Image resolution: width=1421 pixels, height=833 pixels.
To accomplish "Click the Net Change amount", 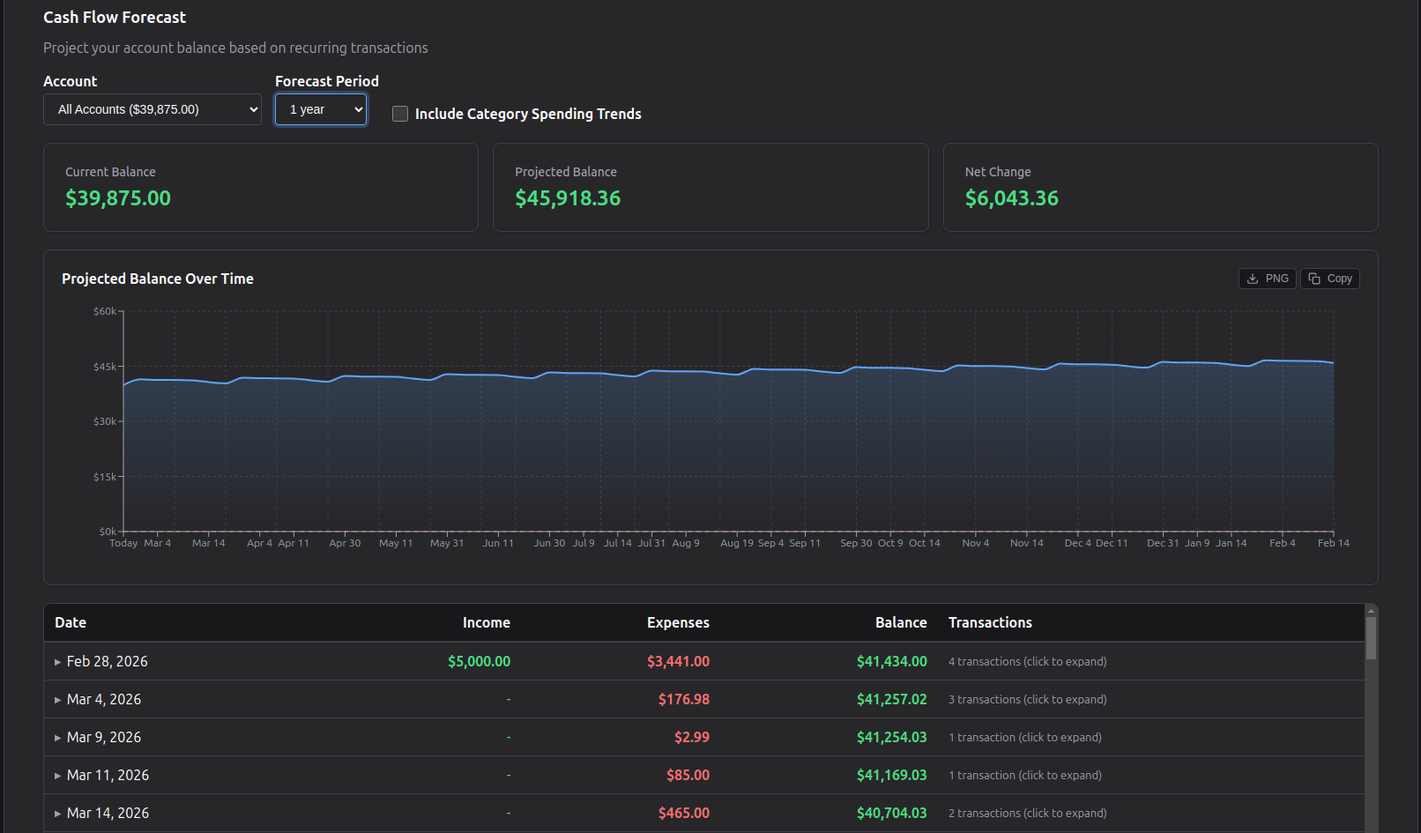I will tap(1012, 198).
